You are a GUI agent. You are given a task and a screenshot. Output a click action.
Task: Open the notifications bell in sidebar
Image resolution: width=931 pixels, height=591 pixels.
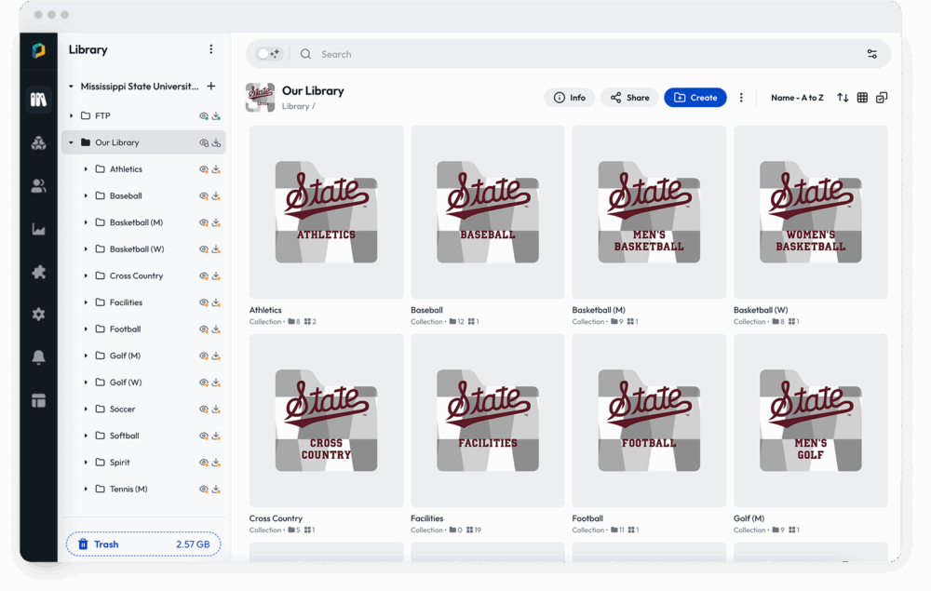pyautogui.click(x=38, y=357)
